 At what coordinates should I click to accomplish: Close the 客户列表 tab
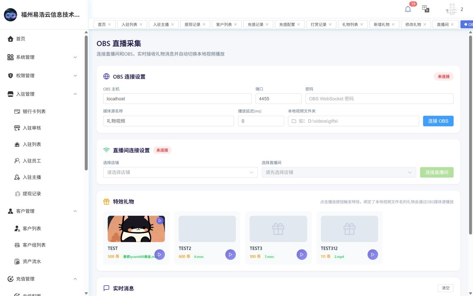tap(236, 25)
